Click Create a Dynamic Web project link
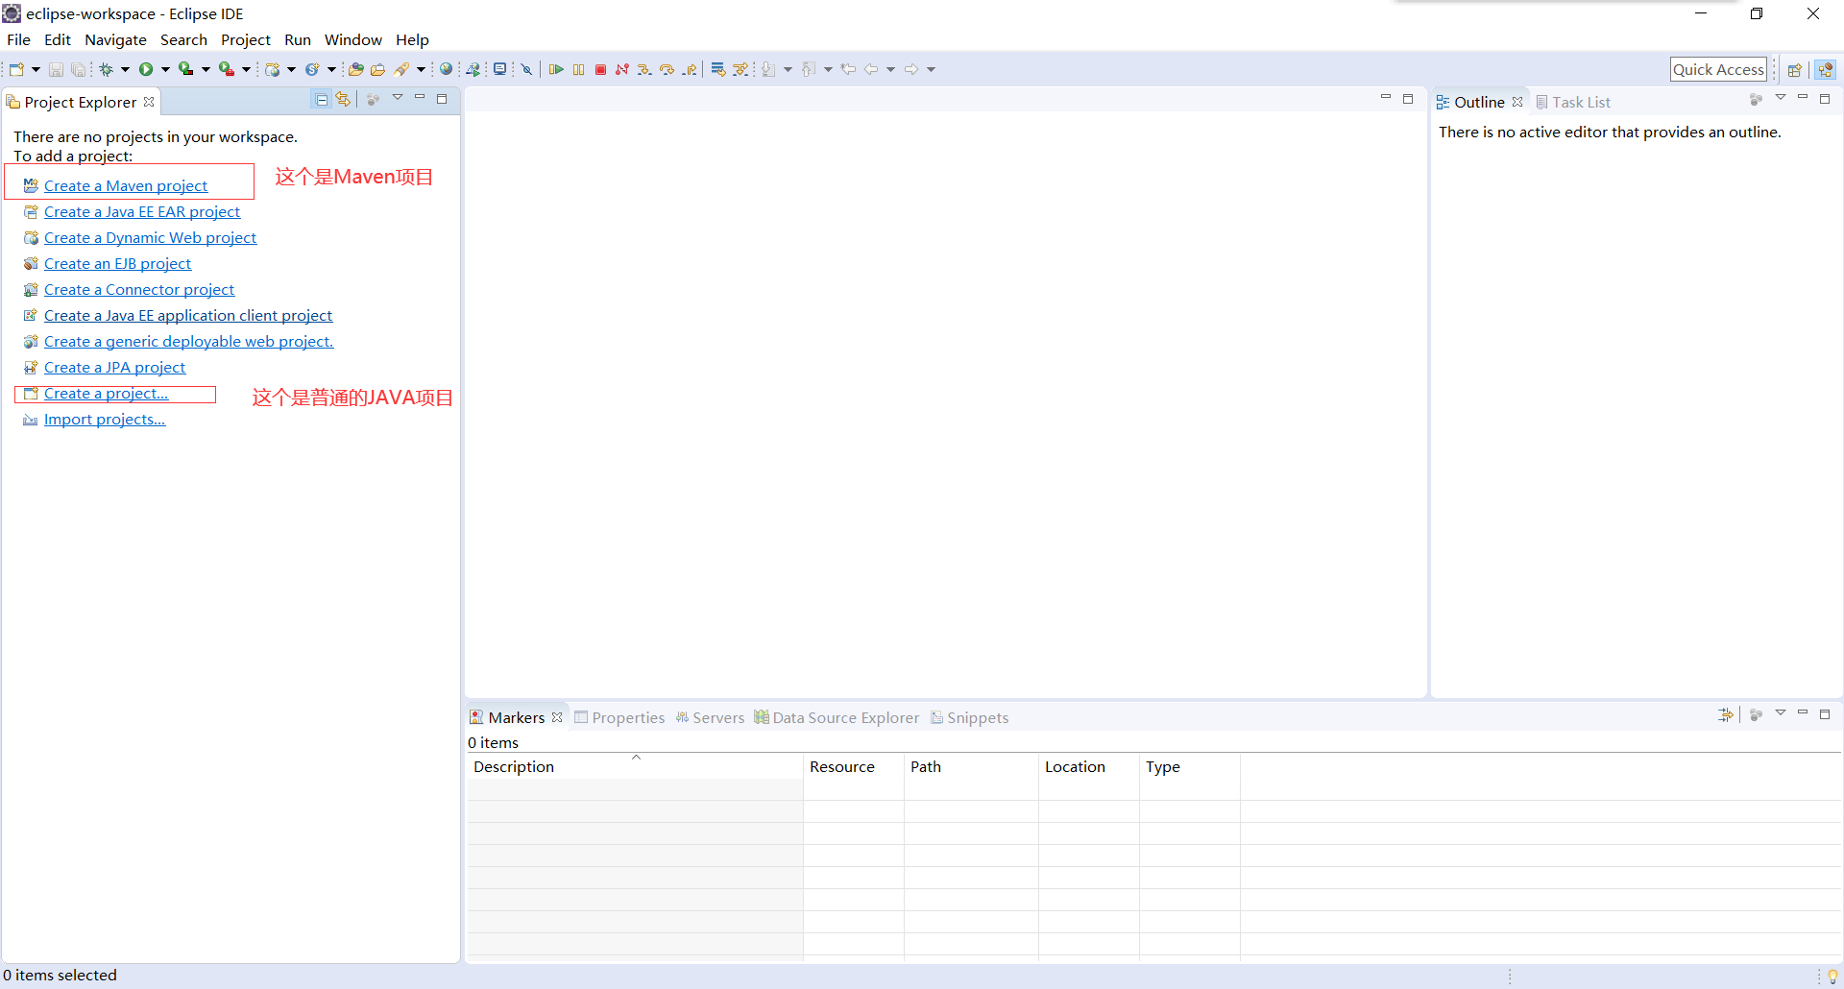 click(150, 237)
